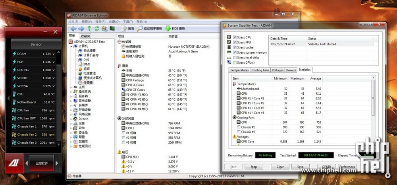Collapse the 计算机 tree node

coord(71,47)
